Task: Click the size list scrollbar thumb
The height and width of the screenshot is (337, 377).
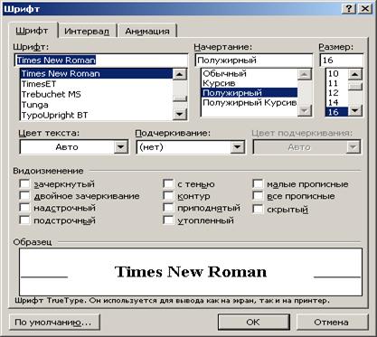Action: pyautogui.click(x=355, y=87)
